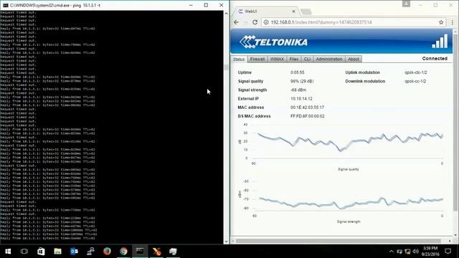Bookmark this page with the star icon
Image resolution: width=459 pixels, height=258 pixels.
pyautogui.click(x=441, y=22)
